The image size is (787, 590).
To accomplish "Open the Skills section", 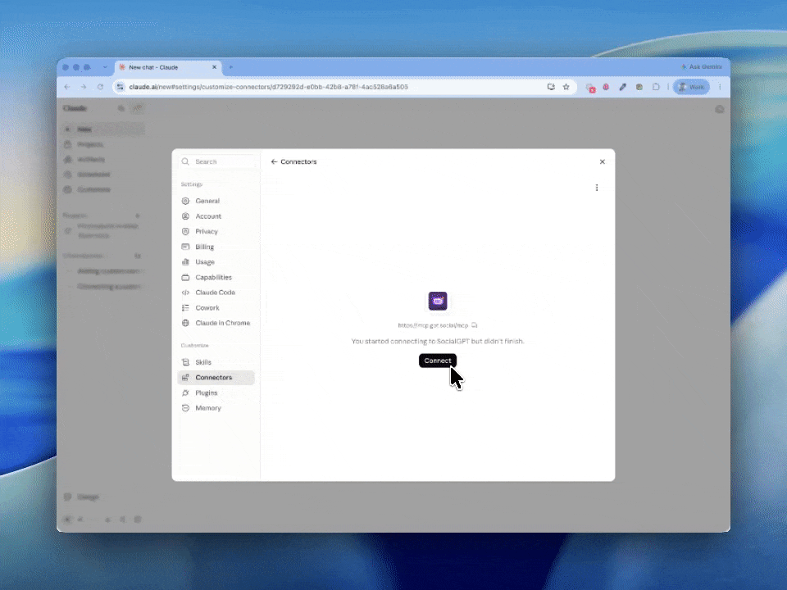I will coord(216,362).
